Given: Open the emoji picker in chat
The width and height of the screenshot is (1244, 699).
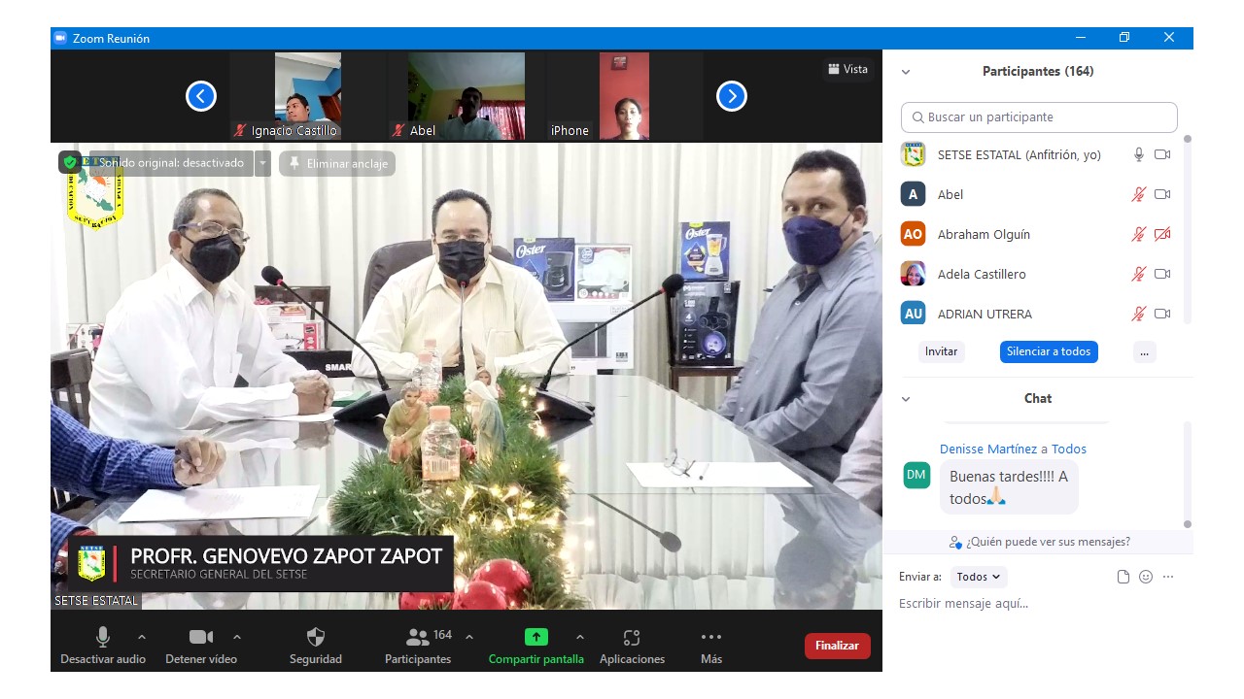Looking at the screenshot, I should pos(1146,577).
